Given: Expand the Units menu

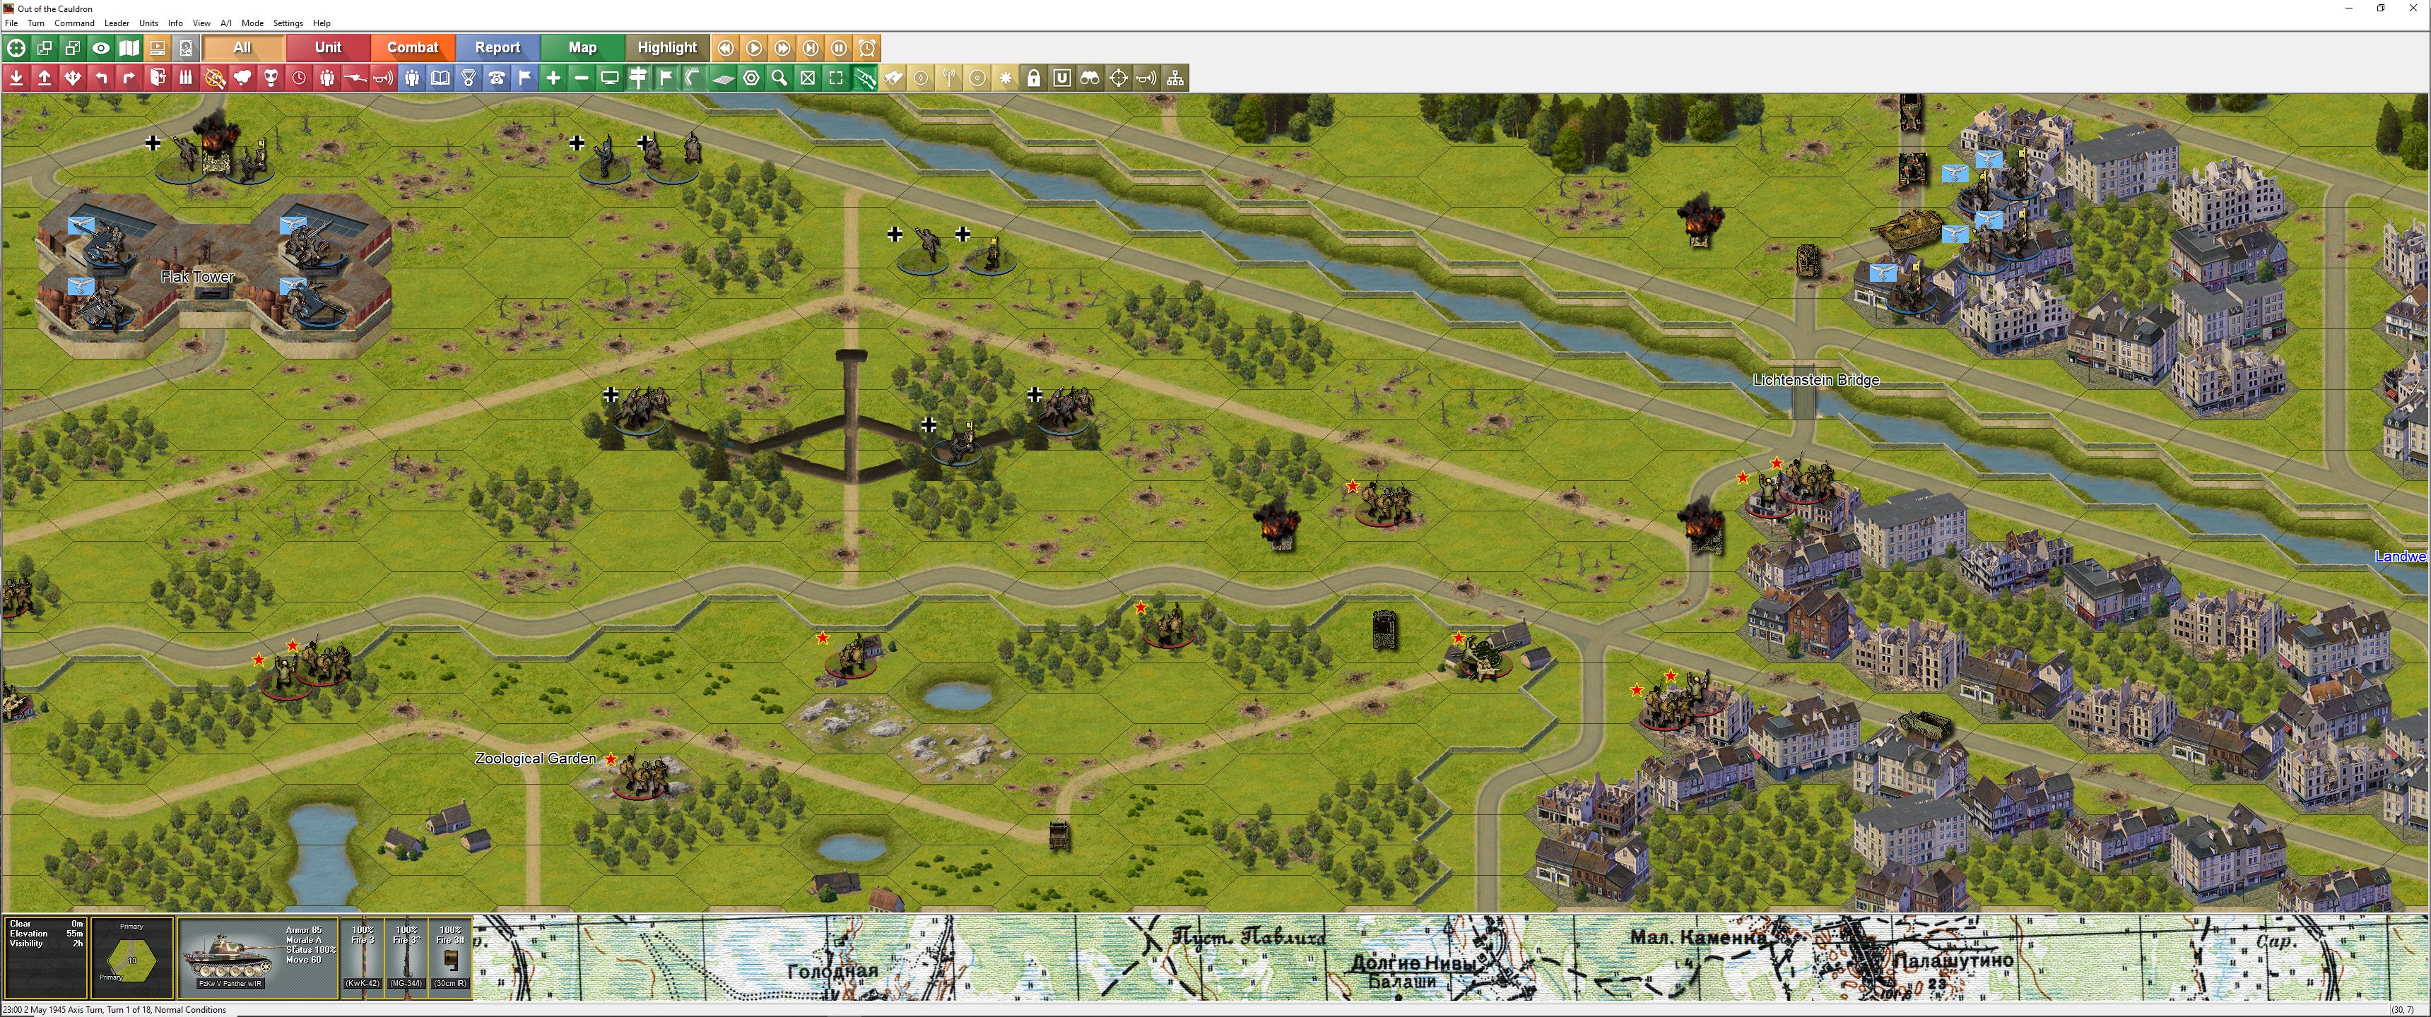Looking at the screenshot, I should (148, 23).
